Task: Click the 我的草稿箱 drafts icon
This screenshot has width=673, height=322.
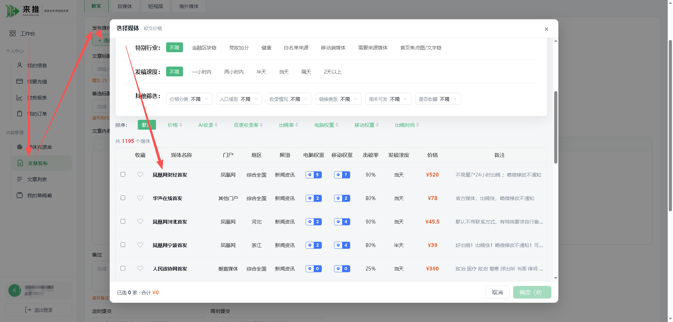Action: click(x=20, y=195)
